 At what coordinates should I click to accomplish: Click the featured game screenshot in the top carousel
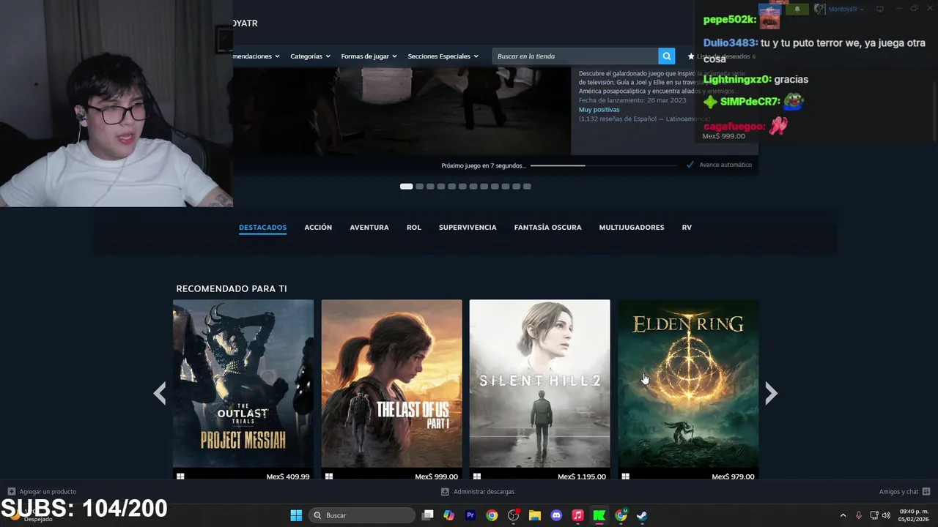402,111
